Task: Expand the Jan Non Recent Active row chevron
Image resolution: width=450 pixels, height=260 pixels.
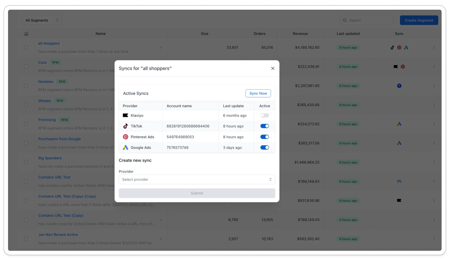Action: pos(161,239)
